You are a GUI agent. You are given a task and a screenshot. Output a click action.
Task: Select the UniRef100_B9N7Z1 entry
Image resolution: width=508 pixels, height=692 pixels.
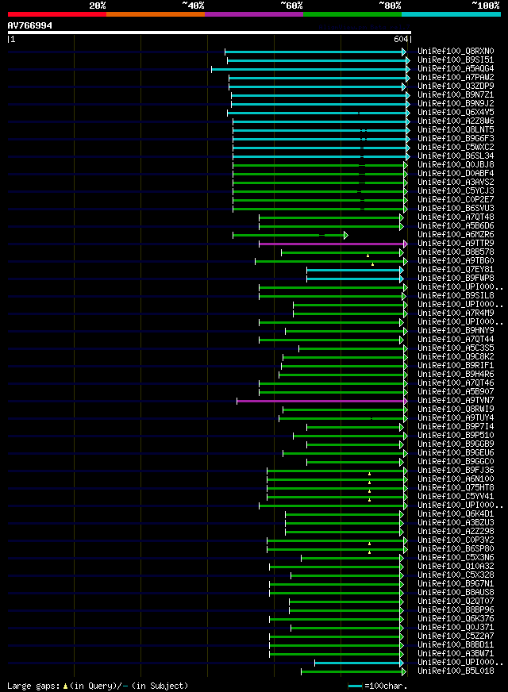click(x=456, y=95)
